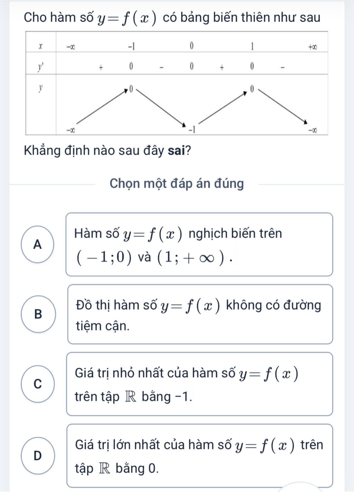Click the 'Chọn một đáp án đúng' heading
This screenshot has height=492, width=354.
(177, 183)
